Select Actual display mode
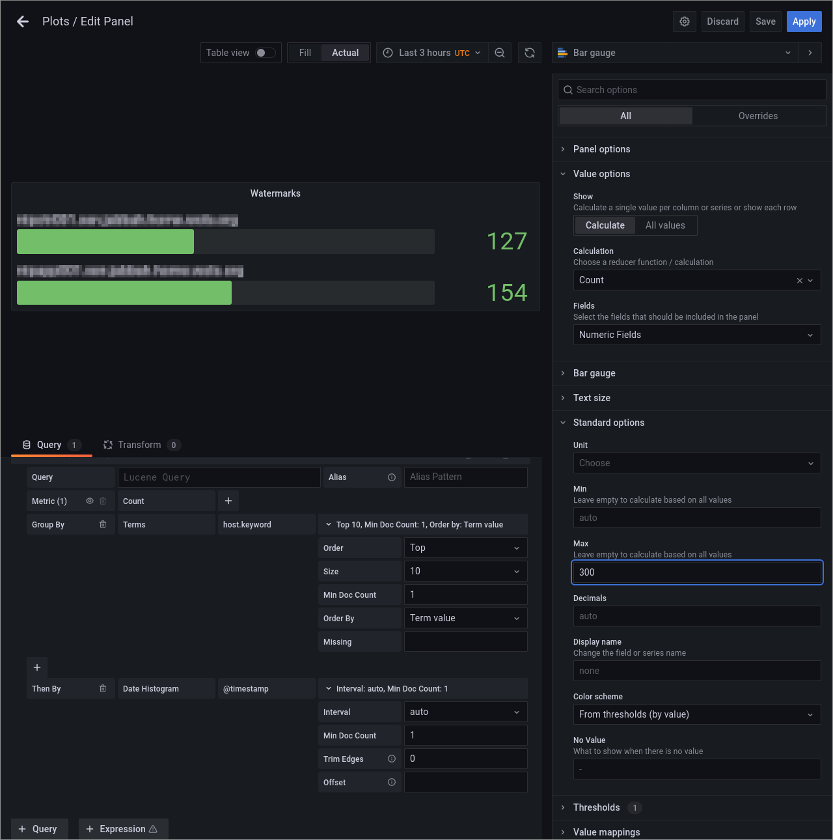The height and width of the screenshot is (840, 833). tap(345, 53)
